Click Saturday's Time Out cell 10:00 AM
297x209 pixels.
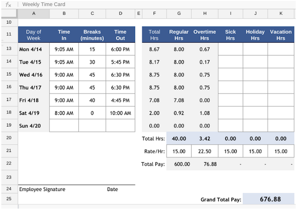pos(121,113)
